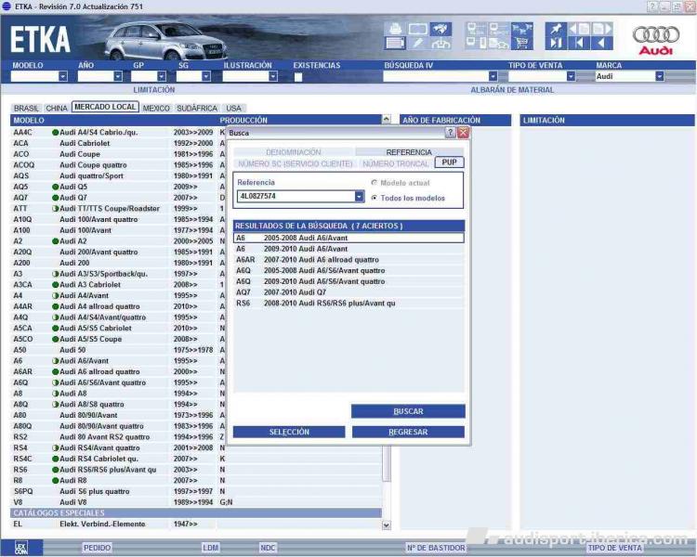Select the Todos los modelos radio button
The width and height of the screenshot is (697, 557).
point(375,198)
